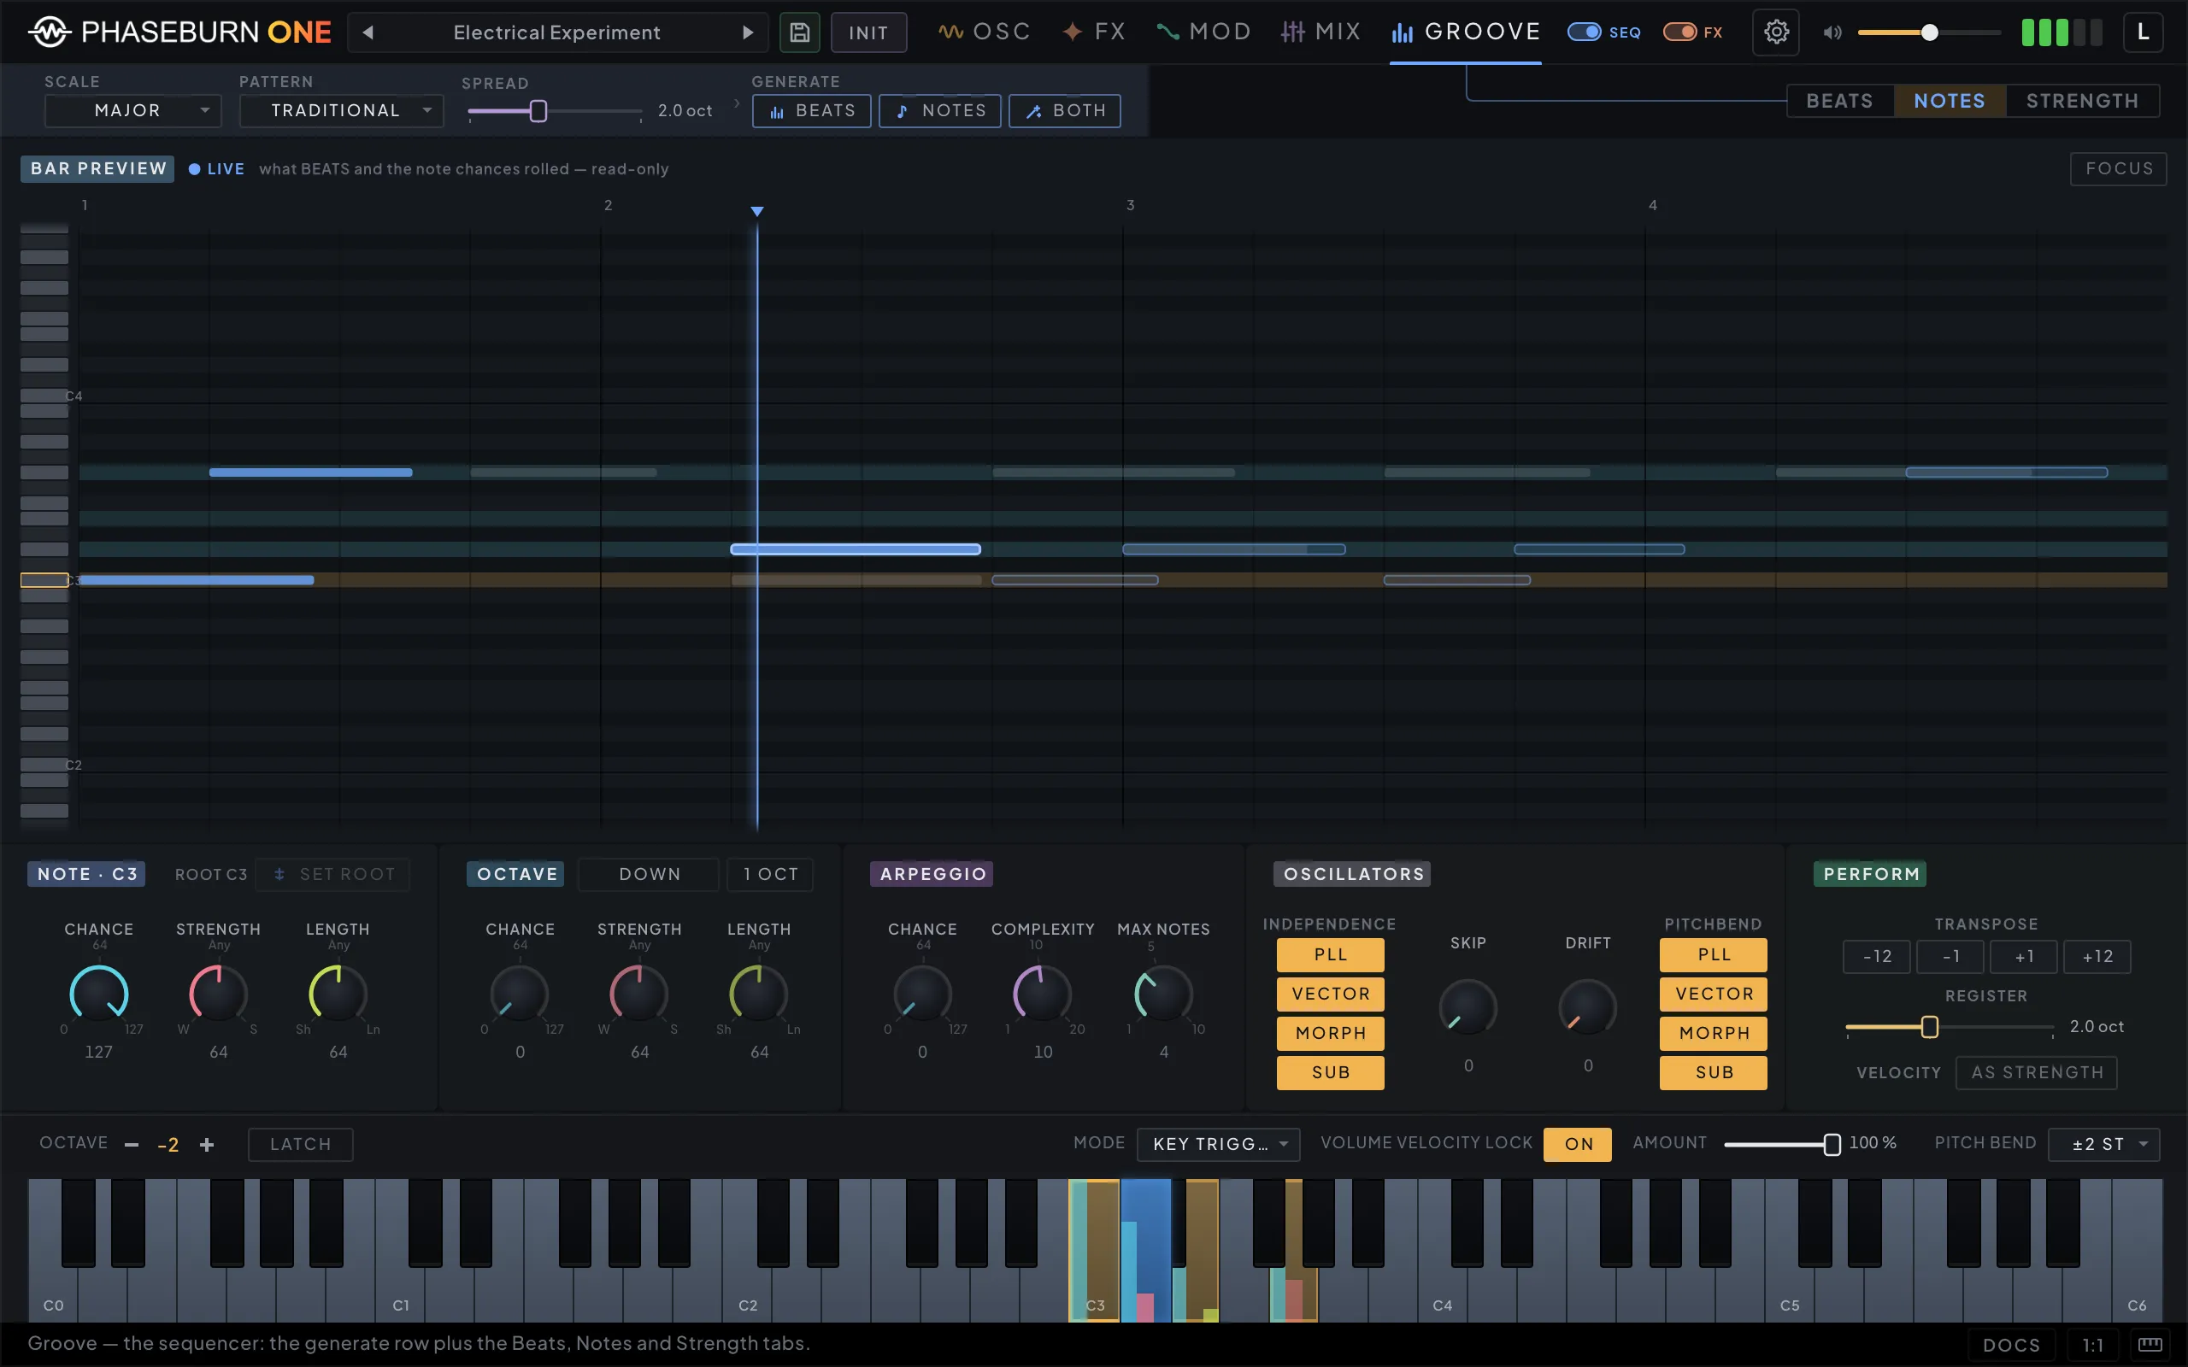This screenshot has height=1367, width=2188.
Task: Switch to the MOD tab
Action: coord(1203,32)
